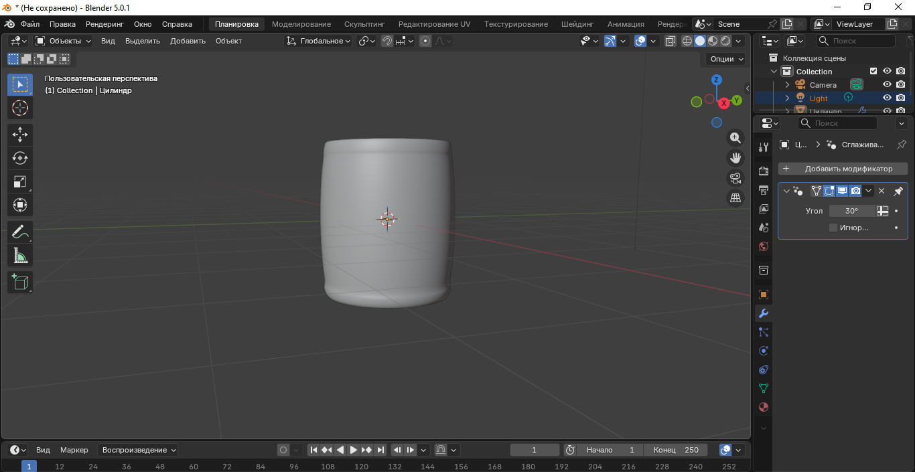Screen dimensions: 915x472
Task: Toggle the Collection exclude checkbox
Action: click(x=873, y=72)
